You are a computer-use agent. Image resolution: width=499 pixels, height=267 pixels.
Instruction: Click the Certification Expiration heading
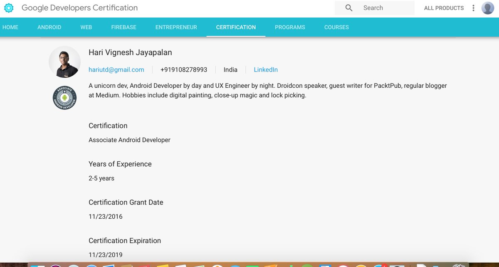pos(125,240)
